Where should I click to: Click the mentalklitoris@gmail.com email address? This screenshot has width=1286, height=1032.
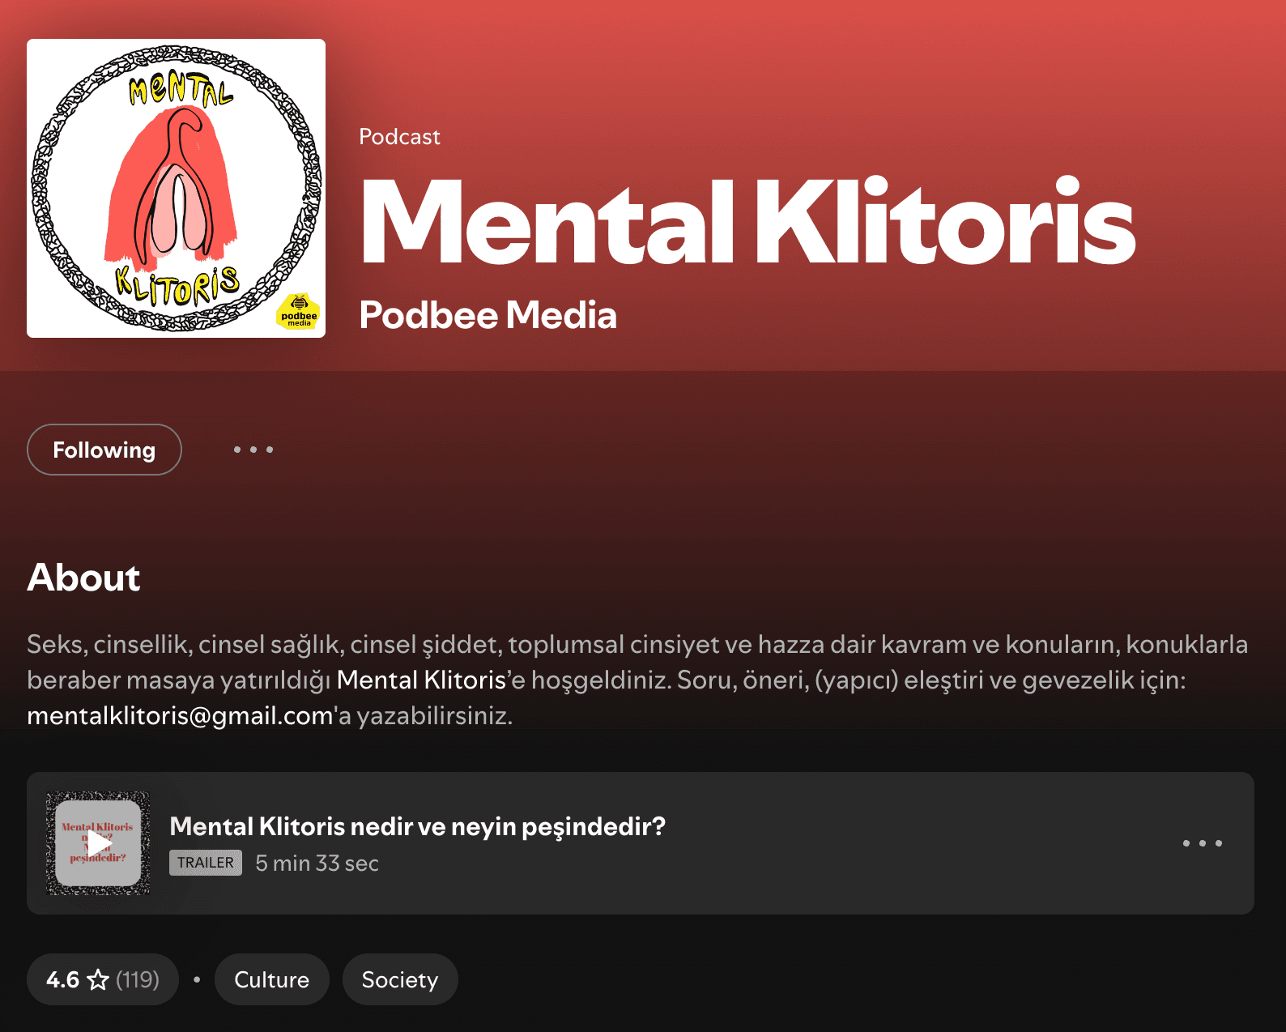pyautogui.click(x=180, y=716)
